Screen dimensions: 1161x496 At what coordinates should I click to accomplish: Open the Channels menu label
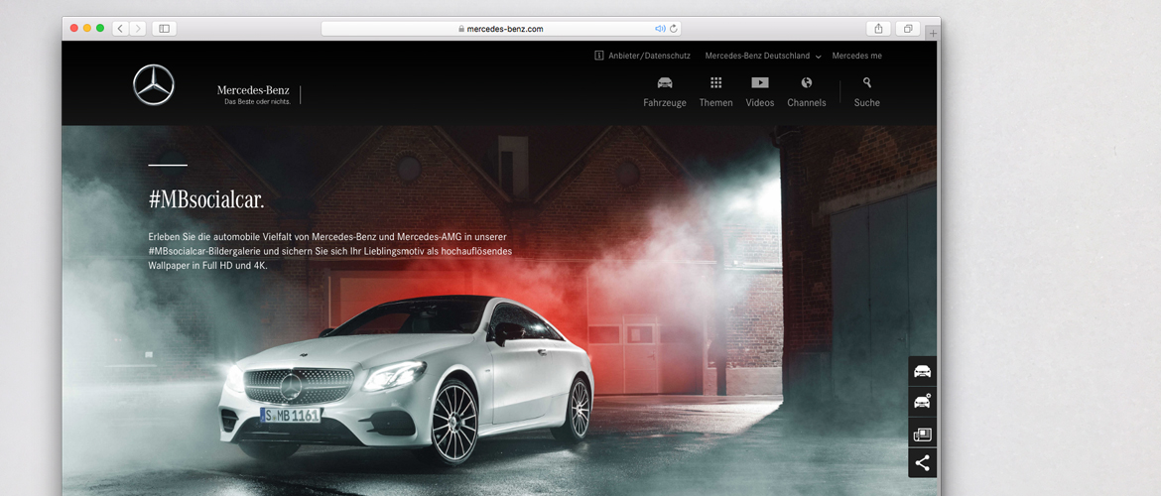[x=807, y=103]
